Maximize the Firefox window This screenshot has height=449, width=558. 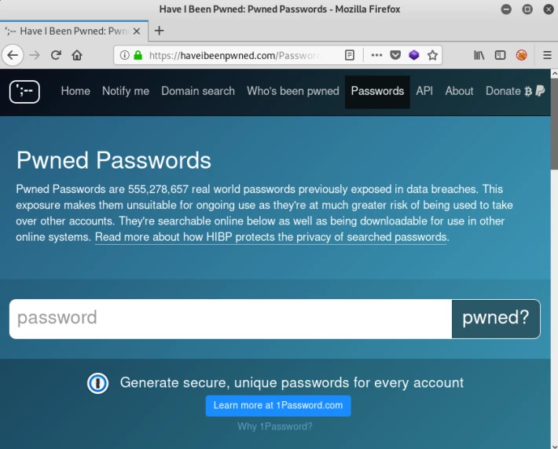point(527,9)
